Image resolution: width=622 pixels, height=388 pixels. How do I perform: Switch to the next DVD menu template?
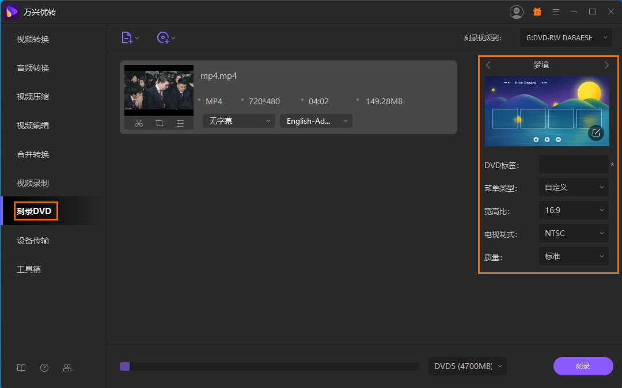tap(606, 65)
